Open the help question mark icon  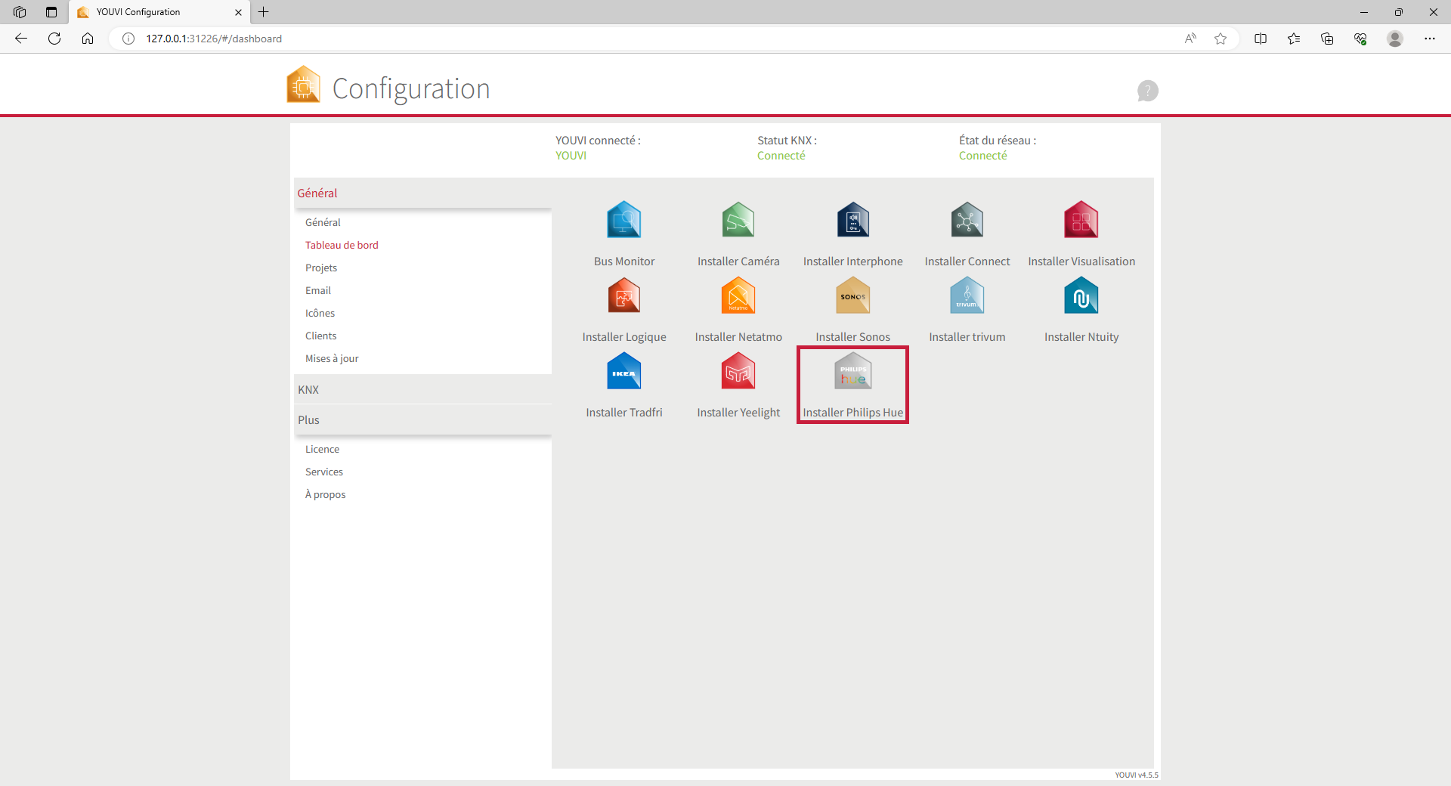(x=1147, y=91)
